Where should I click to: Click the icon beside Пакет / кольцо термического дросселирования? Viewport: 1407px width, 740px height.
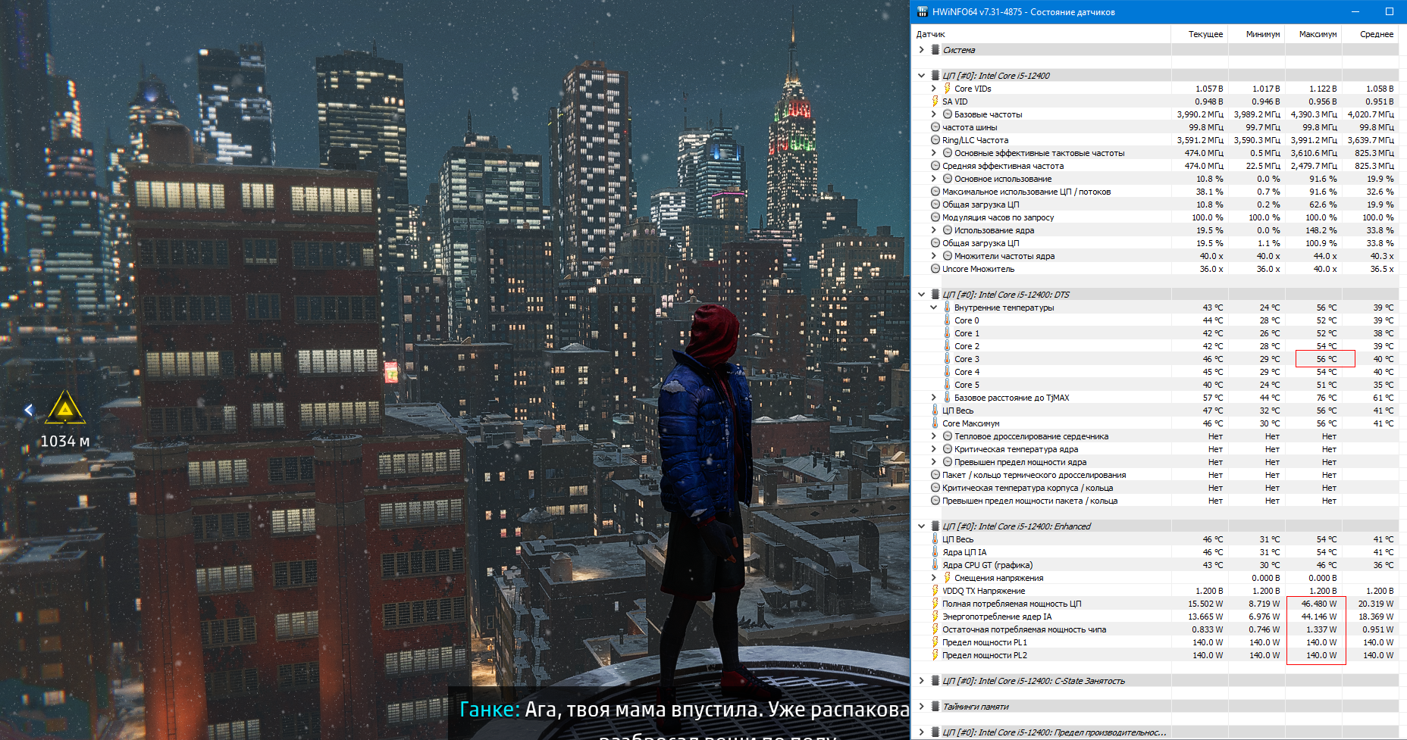pyautogui.click(x=935, y=475)
